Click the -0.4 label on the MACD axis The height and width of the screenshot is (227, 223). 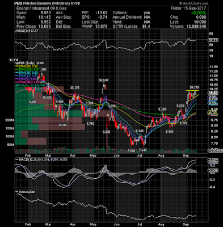212,187
